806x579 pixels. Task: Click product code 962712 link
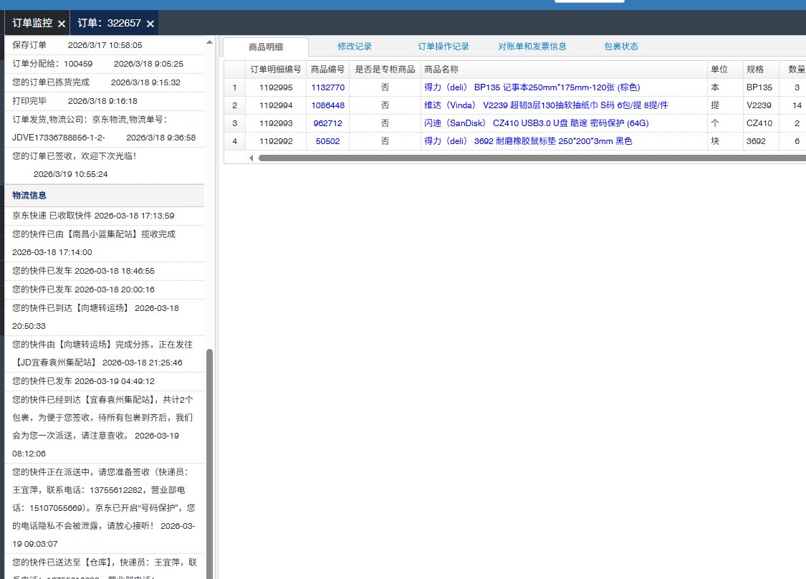tap(327, 123)
